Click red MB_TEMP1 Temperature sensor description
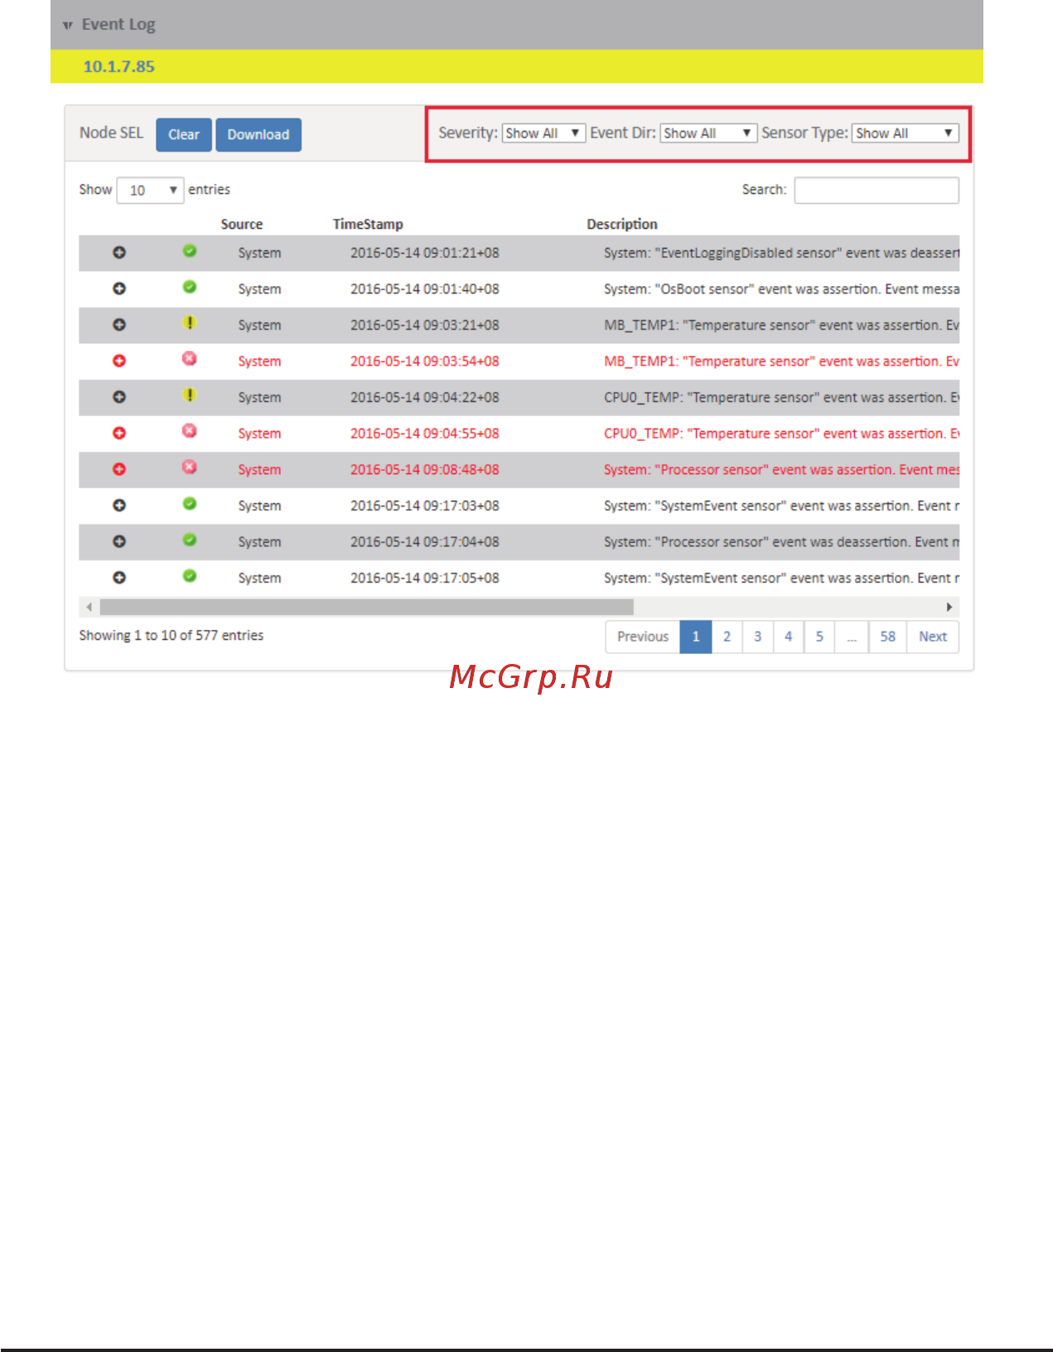 pos(781,361)
